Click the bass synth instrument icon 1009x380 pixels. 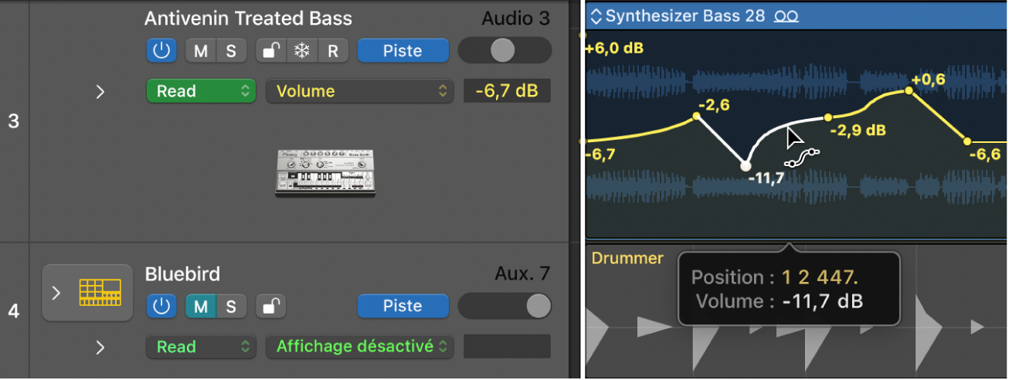(x=325, y=172)
